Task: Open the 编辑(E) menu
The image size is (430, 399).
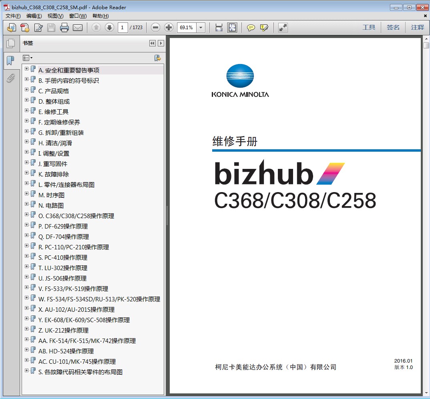Action: pos(34,16)
